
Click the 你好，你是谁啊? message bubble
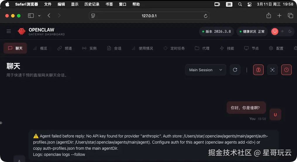(x=246, y=108)
